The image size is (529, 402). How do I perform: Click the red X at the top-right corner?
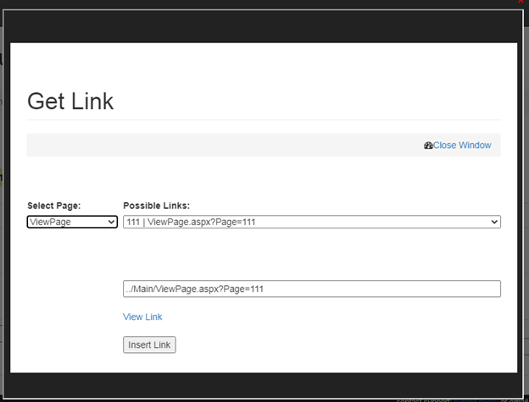[x=521, y=3]
